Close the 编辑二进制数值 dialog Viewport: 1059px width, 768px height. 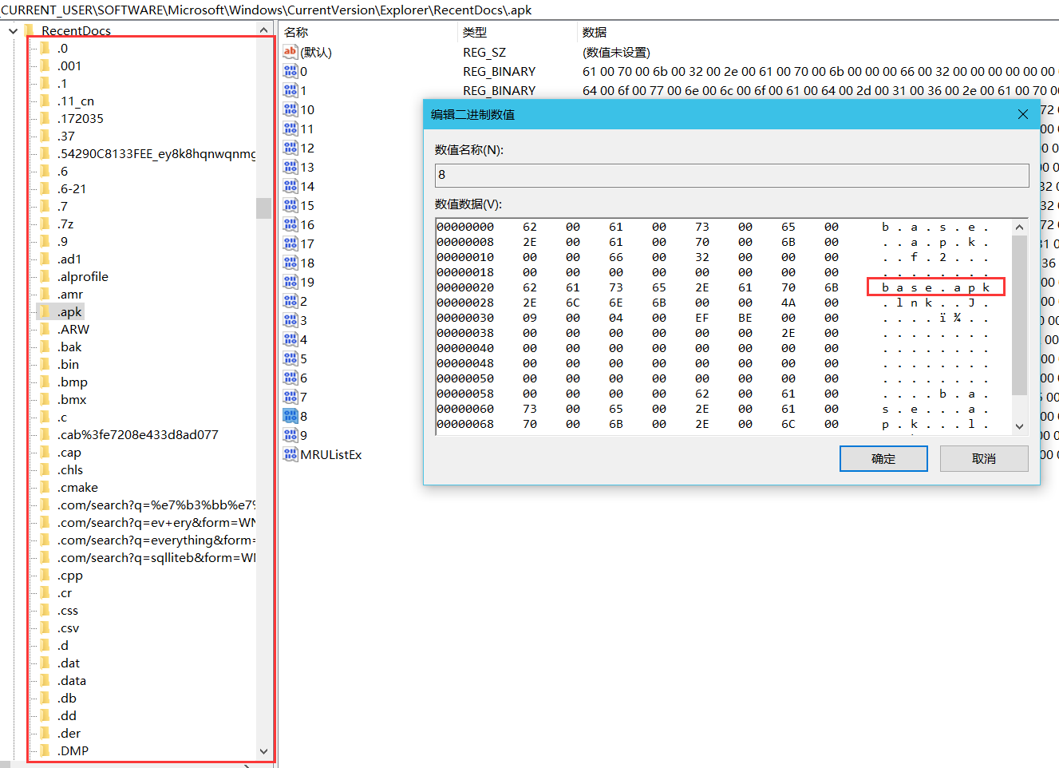[1023, 114]
